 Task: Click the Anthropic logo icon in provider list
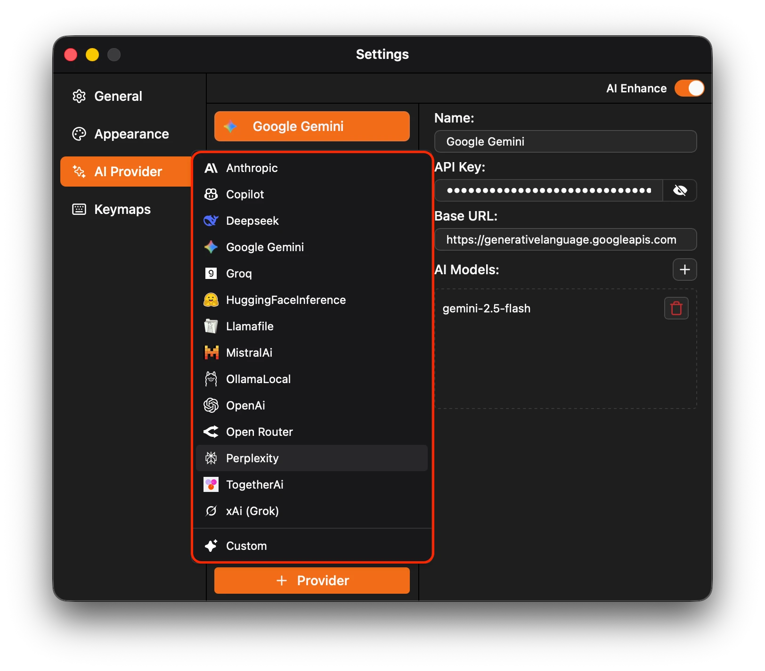211,168
